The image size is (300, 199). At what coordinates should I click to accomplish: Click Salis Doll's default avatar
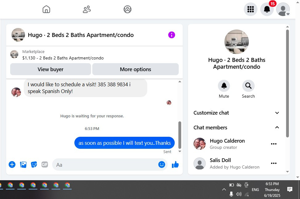click(x=200, y=164)
